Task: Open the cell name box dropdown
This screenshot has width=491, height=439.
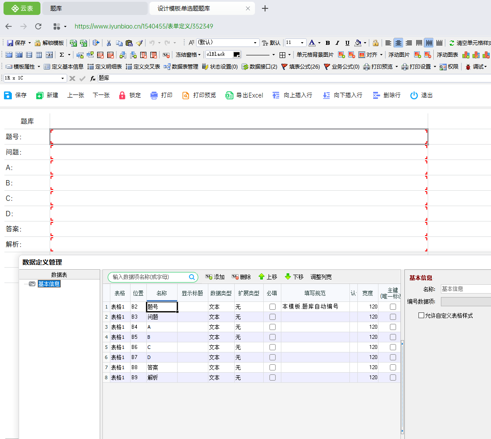Action: click(x=62, y=78)
